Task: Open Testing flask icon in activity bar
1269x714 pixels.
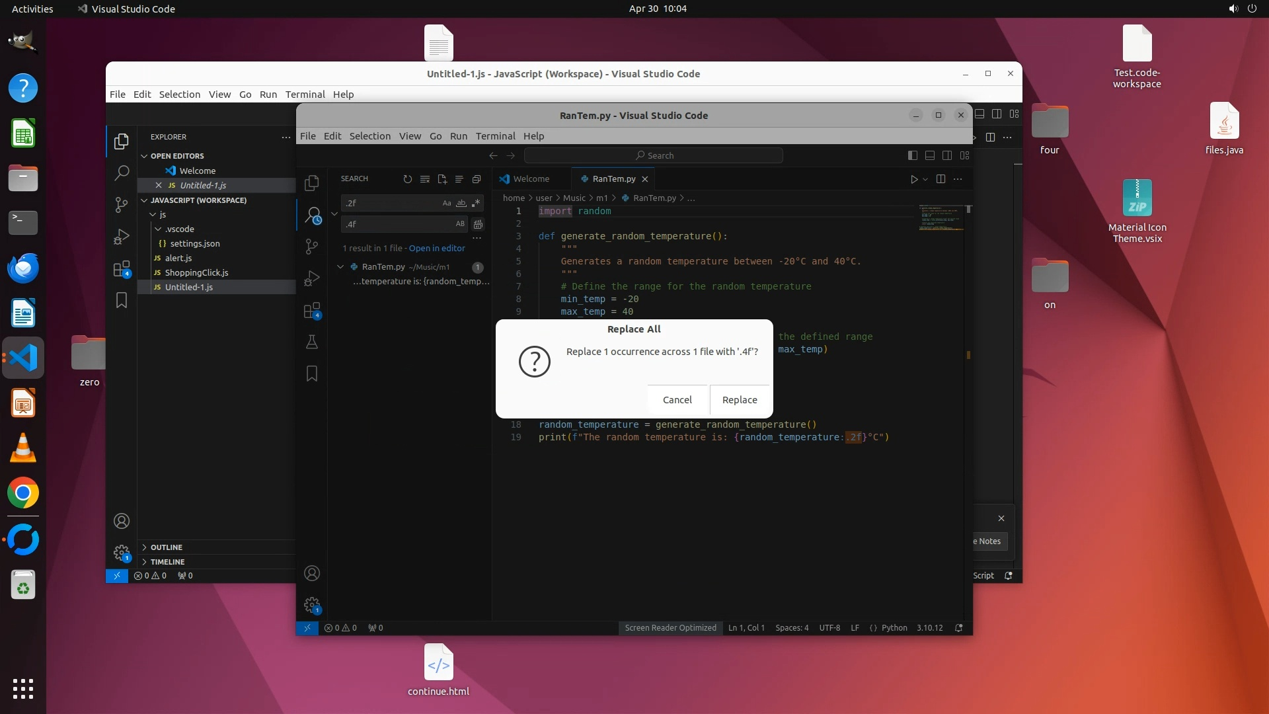Action: coord(312,342)
